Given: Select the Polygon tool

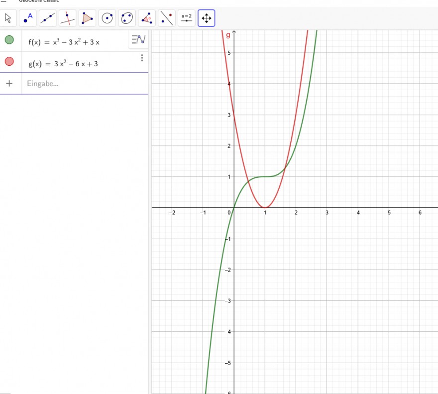Looking at the screenshot, I should tap(88, 18).
